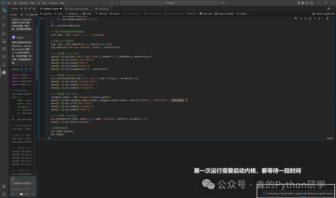Image resolution: width=336 pixels, height=198 pixels.
Task: Open cell toolbar more actions ellipsis
Action: pyautogui.click(x=323, y=19)
